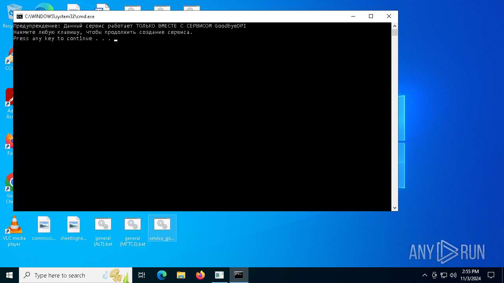Click the tray icon left of network icon
Image resolution: width=504 pixels, height=283 pixels.
[x=434, y=275]
